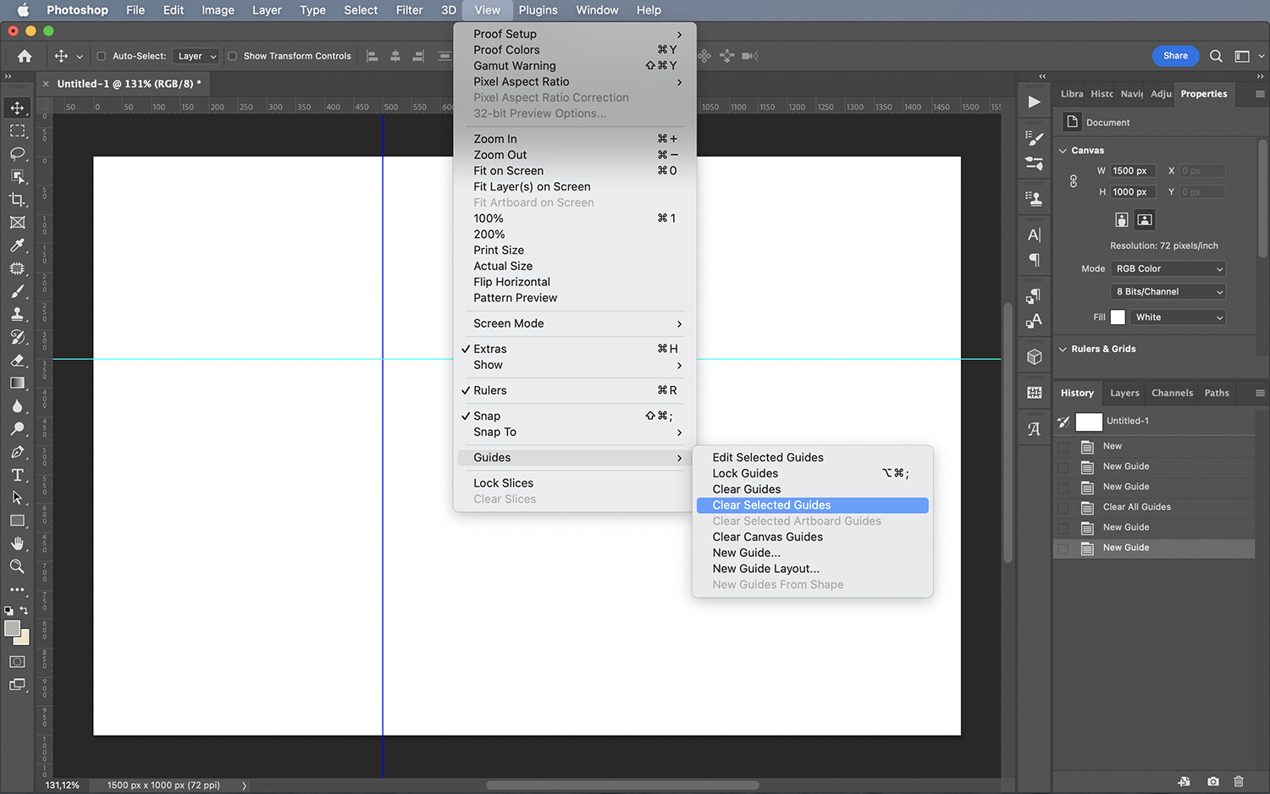This screenshot has width=1270, height=794.
Task: Toggle the link between canvas width and height
Action: click(1074, 180)
